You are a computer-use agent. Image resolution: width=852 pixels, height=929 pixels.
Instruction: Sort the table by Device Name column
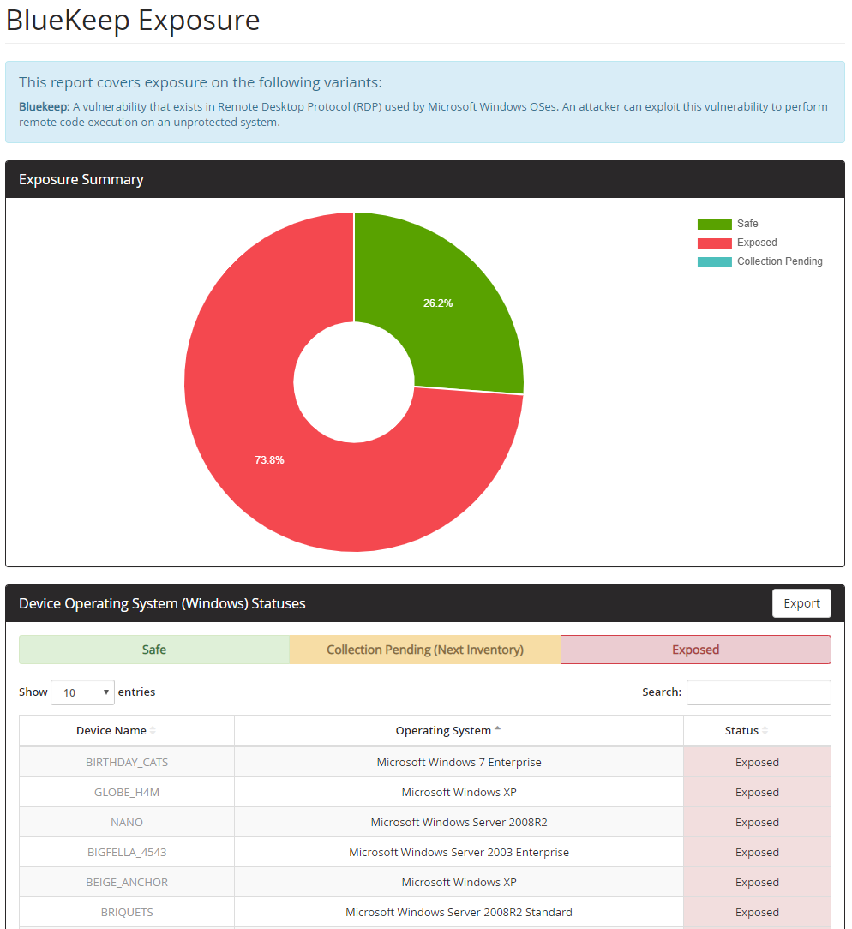(x=111, y=731)
